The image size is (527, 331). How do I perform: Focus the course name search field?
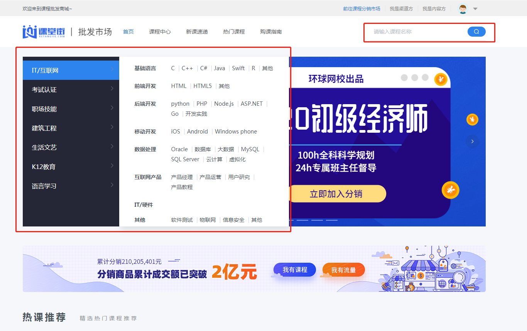[417, 32]
